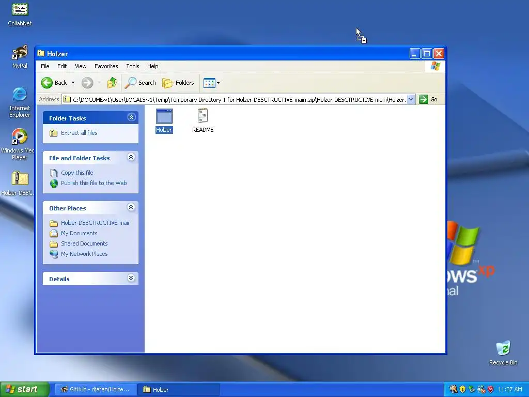Screen dimensions: 529x397
Task: Open the Help menu
Action: (152, 66)
